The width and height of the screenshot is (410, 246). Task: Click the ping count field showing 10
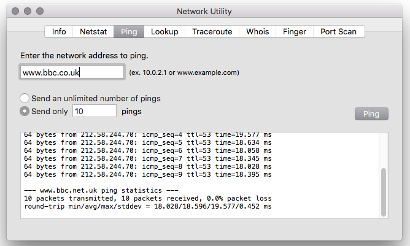coord(94,111)
